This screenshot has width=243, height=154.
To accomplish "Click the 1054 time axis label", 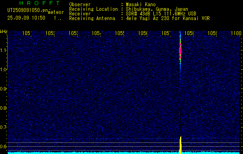I will coord(97,33).
